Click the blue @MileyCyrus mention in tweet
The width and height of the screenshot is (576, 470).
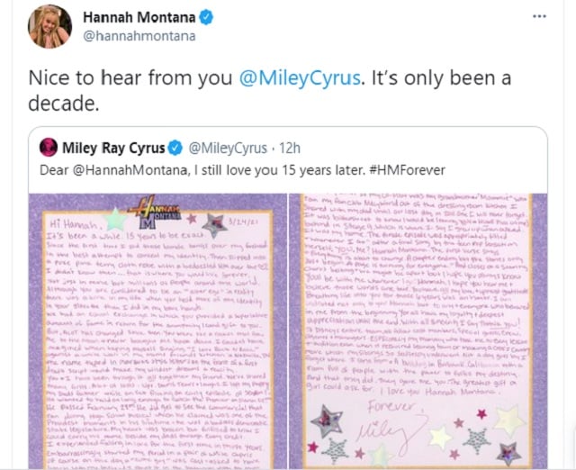coord(300,78)
